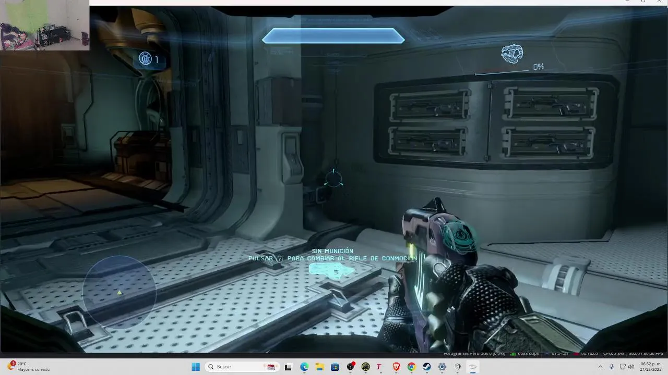Switch to Steam in the taskbar
This screenshot has height=375, width=668.
point(427,367)
